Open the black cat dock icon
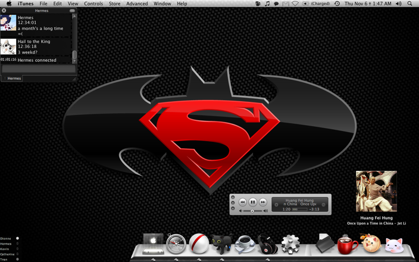The image size is (419, 262). [221, 244]
